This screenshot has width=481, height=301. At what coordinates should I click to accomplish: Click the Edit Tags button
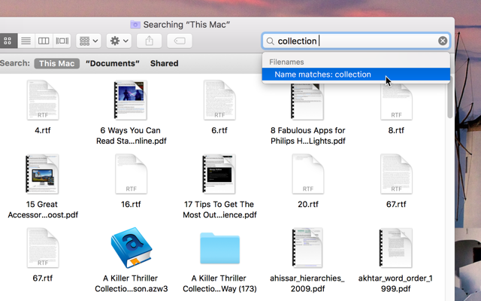point(180,41)
